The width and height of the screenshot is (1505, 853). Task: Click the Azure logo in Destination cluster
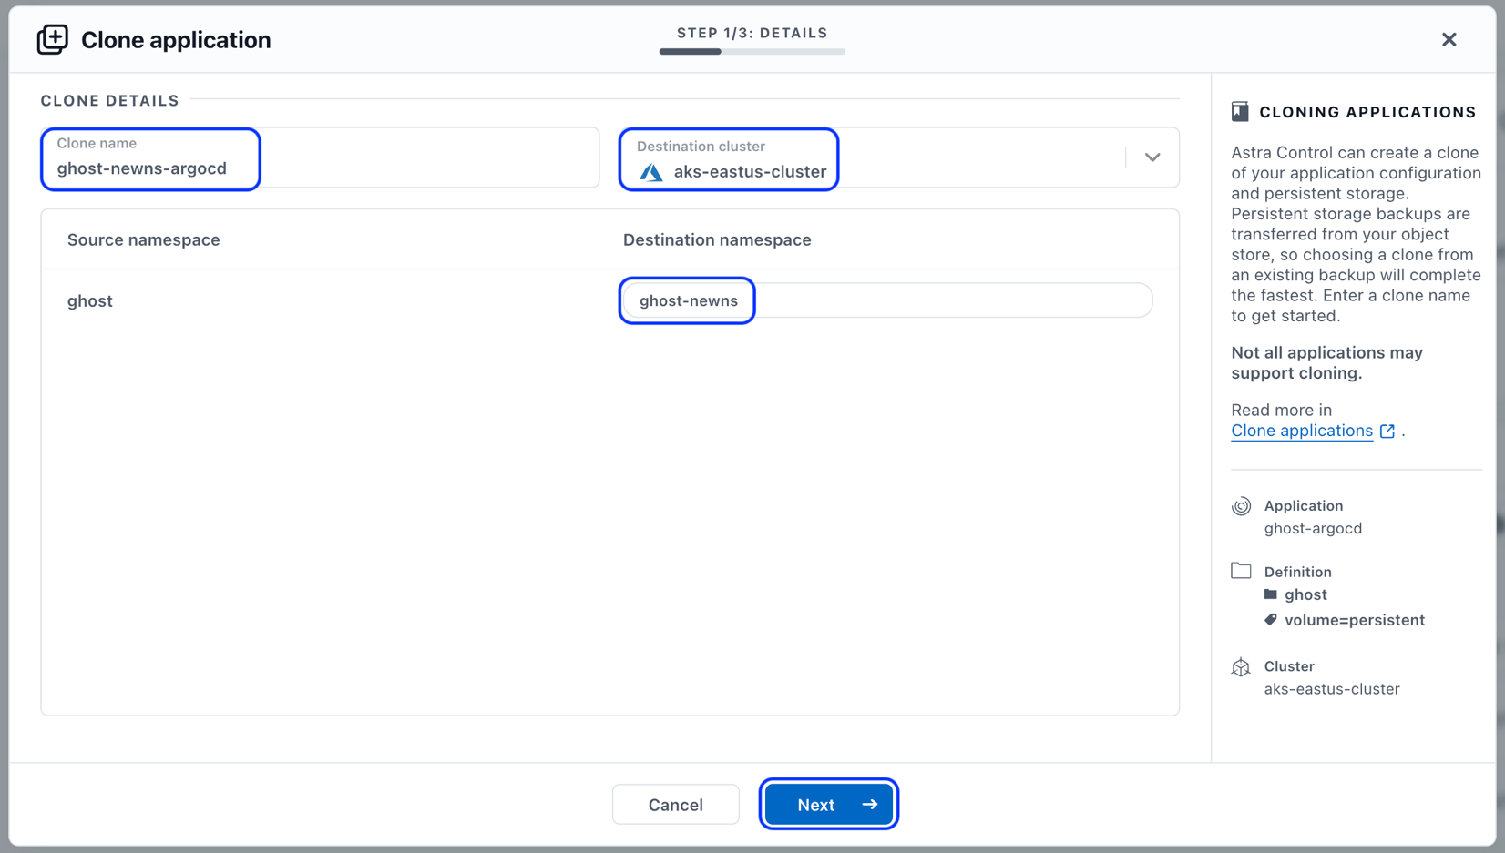[651, 172]
